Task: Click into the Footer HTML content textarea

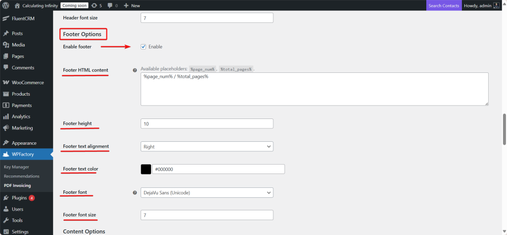Action: coord(314,89)
